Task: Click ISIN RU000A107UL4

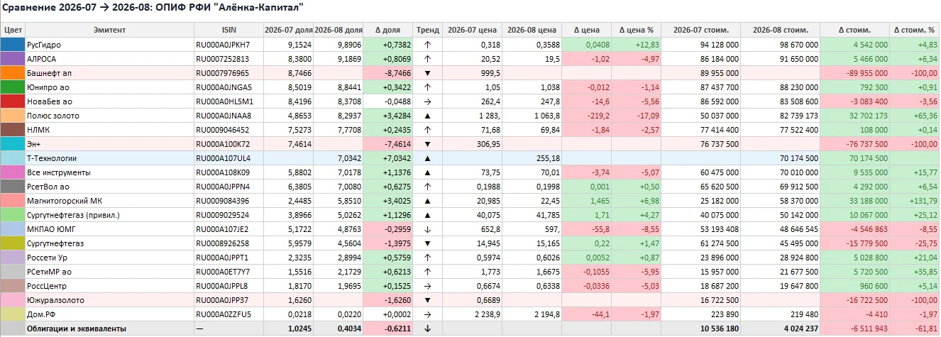Action: [224, 158]
